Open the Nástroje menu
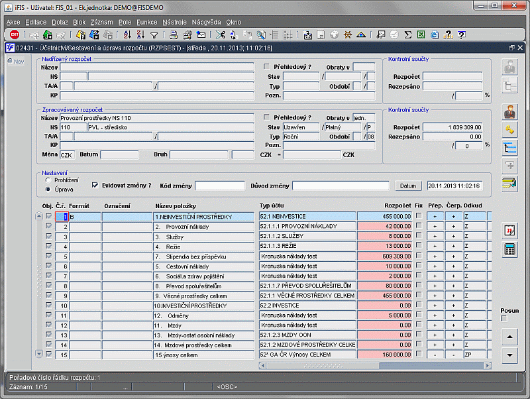530x399 pixels. [174, 22]
